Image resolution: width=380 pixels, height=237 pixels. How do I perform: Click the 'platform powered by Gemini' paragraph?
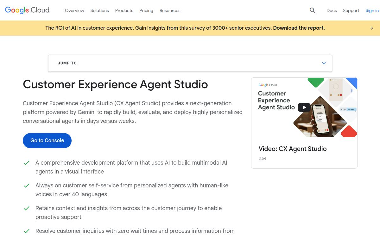click(133, 112)
